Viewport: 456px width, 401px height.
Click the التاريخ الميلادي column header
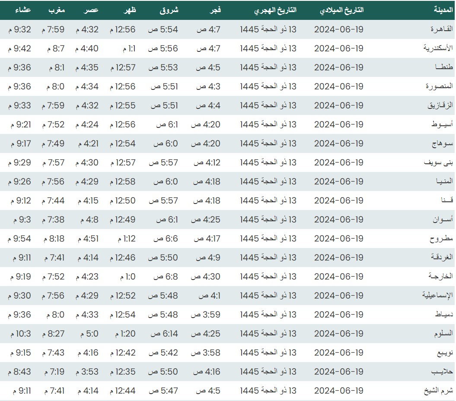(x=341, y=10)
